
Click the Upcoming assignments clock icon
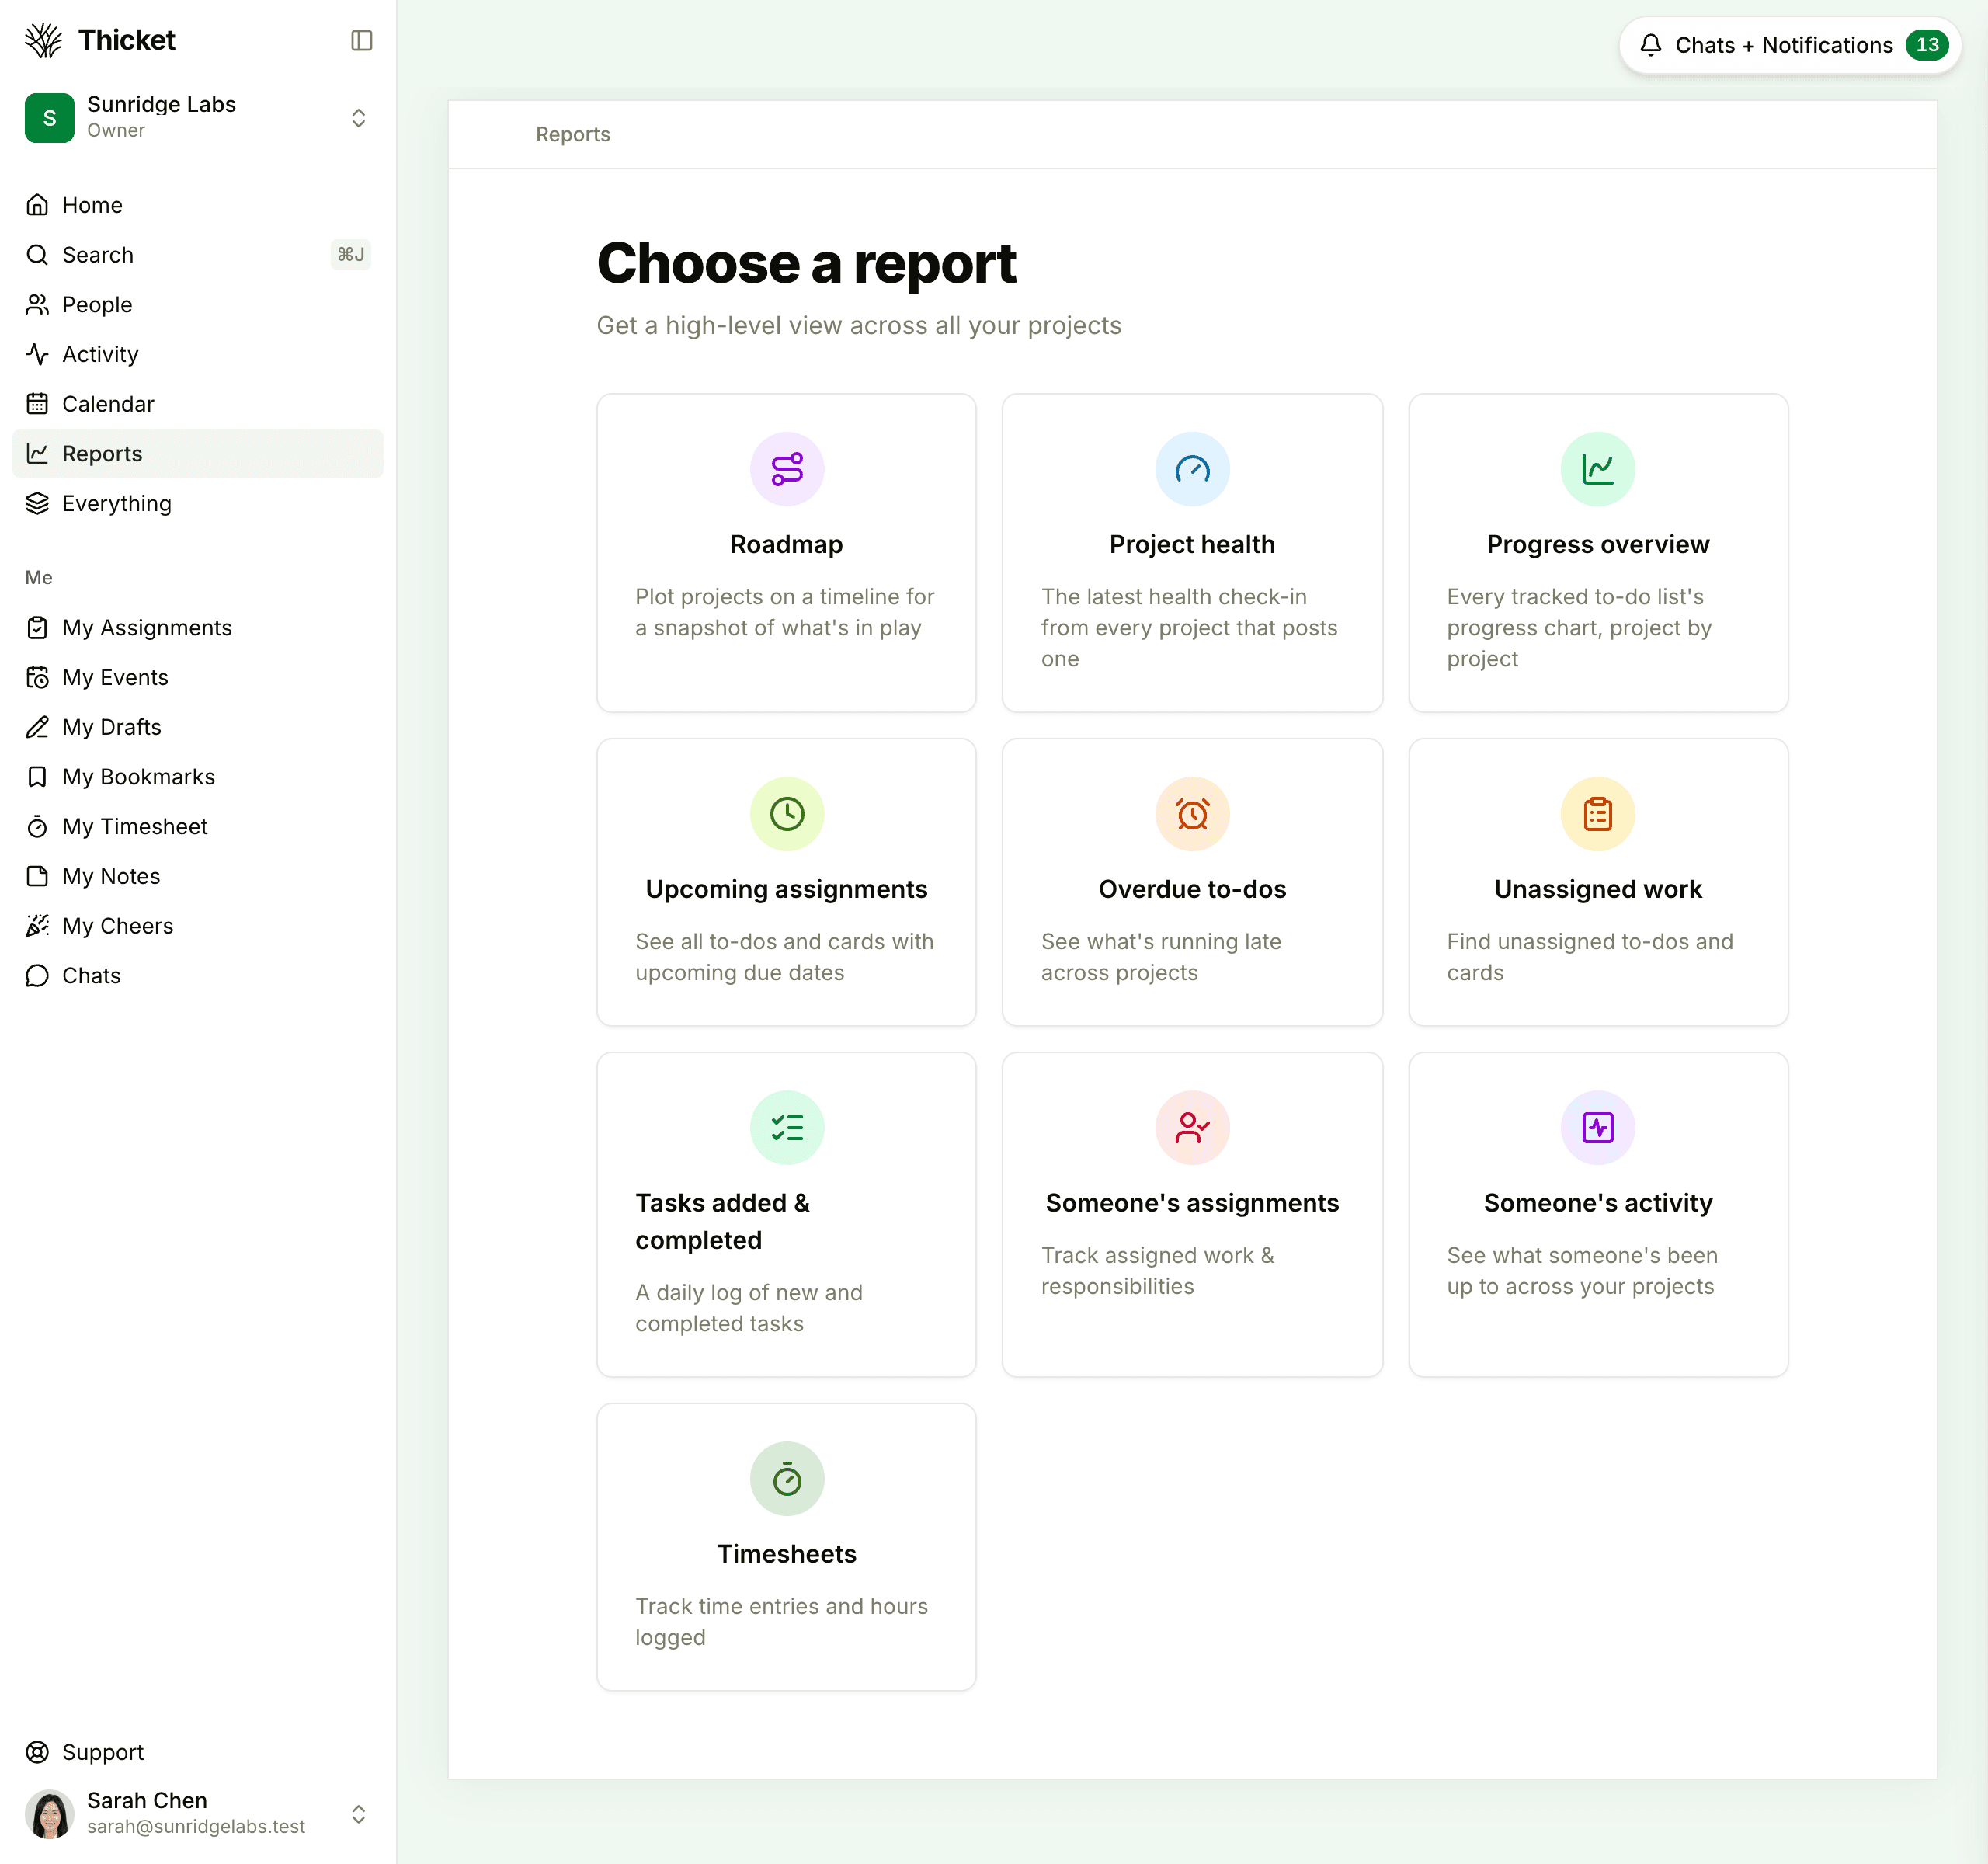(787, 814)
